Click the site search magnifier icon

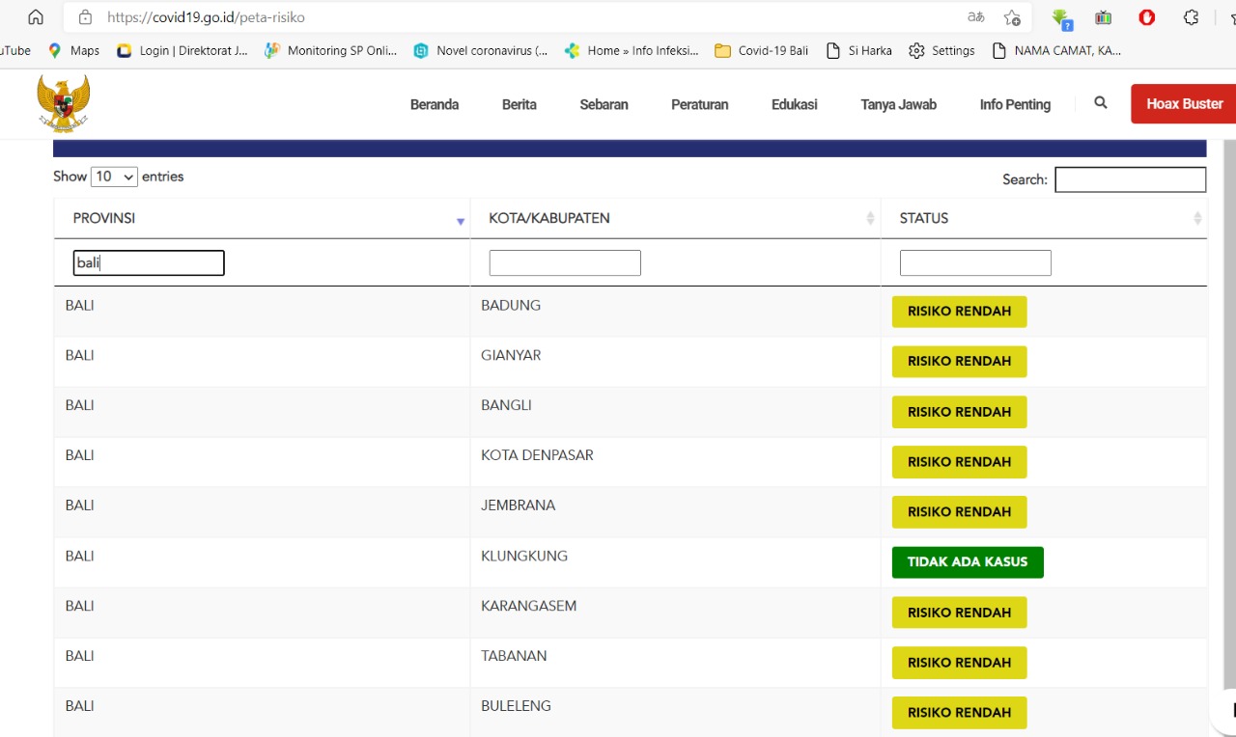point(1101,103)
